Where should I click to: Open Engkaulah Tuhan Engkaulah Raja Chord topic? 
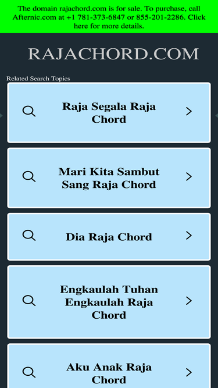(x=109, y=302)
